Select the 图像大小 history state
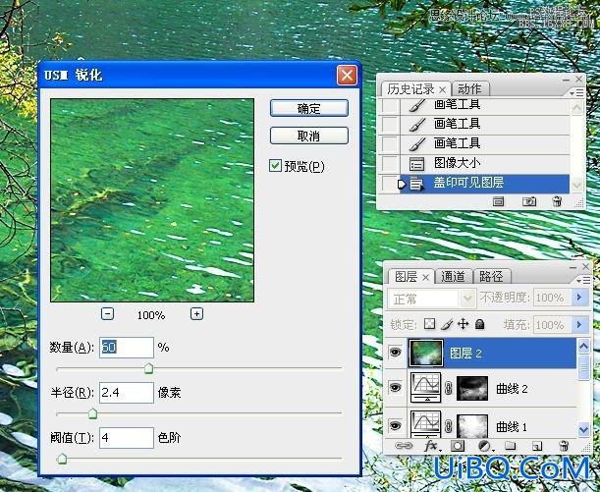This screenshot has height=492, width=600. coord(484,163)
